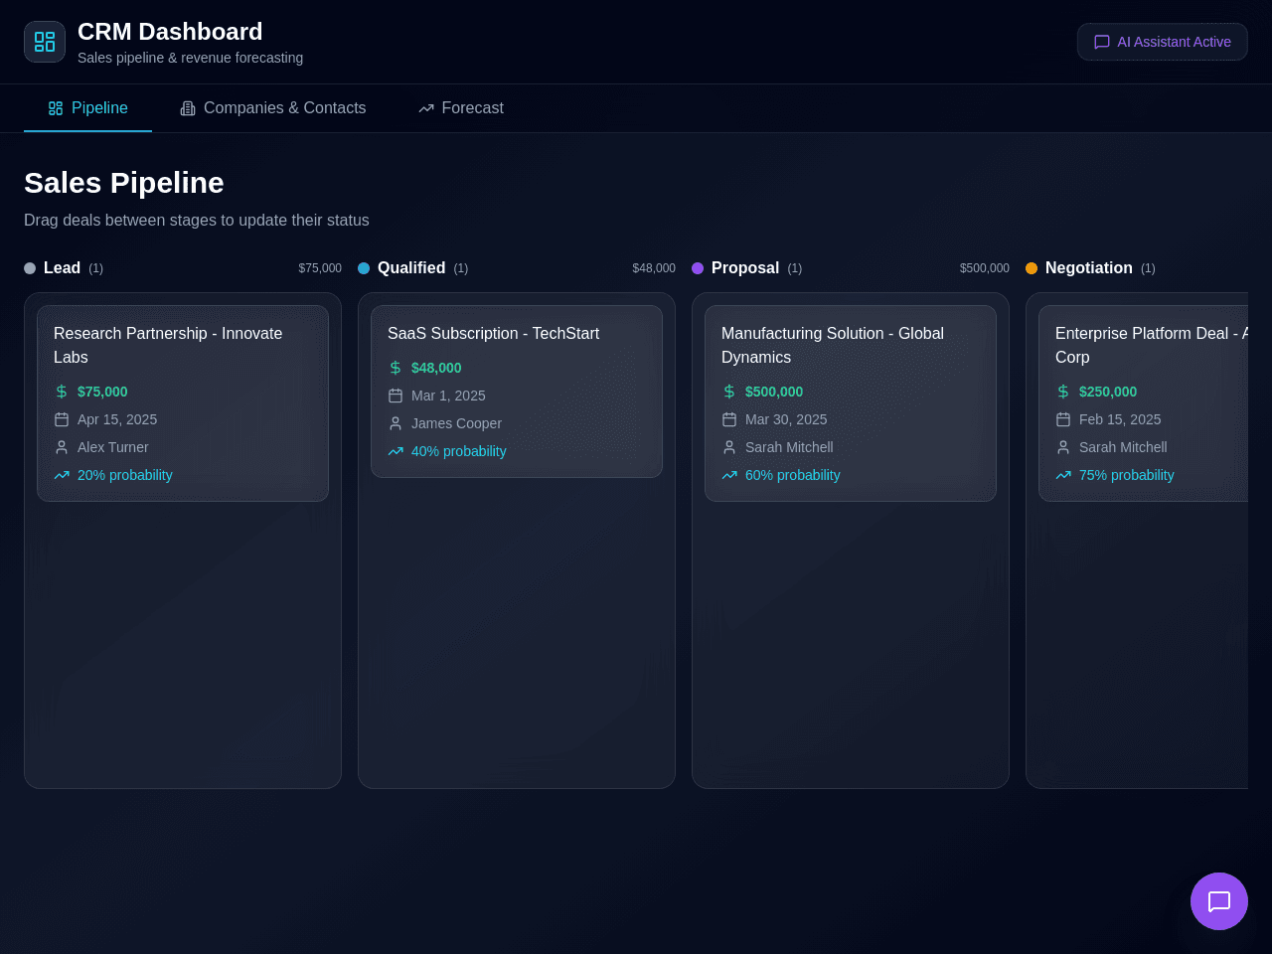The width and height of the screenshot is (1272, 954).
Task: Click the calendar icon beside Feb 15, 2025
Action: [x=1063, y=419]
